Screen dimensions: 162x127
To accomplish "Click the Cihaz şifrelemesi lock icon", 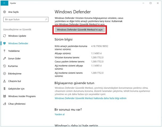I will [x=5, y=104].
